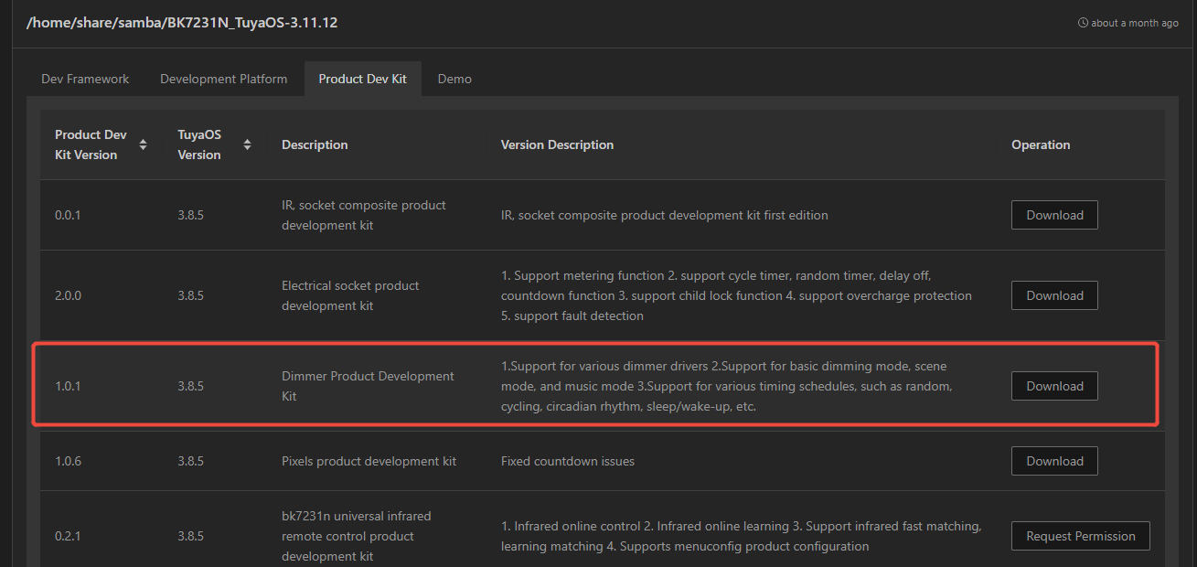This screenshot has width=1197, height=567.
Task: Click sort arrows for Product Dev Kit Version
Action: [143, 144]
